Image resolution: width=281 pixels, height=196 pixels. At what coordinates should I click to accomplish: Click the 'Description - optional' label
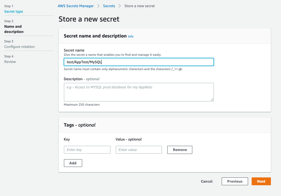pos(81,79)
